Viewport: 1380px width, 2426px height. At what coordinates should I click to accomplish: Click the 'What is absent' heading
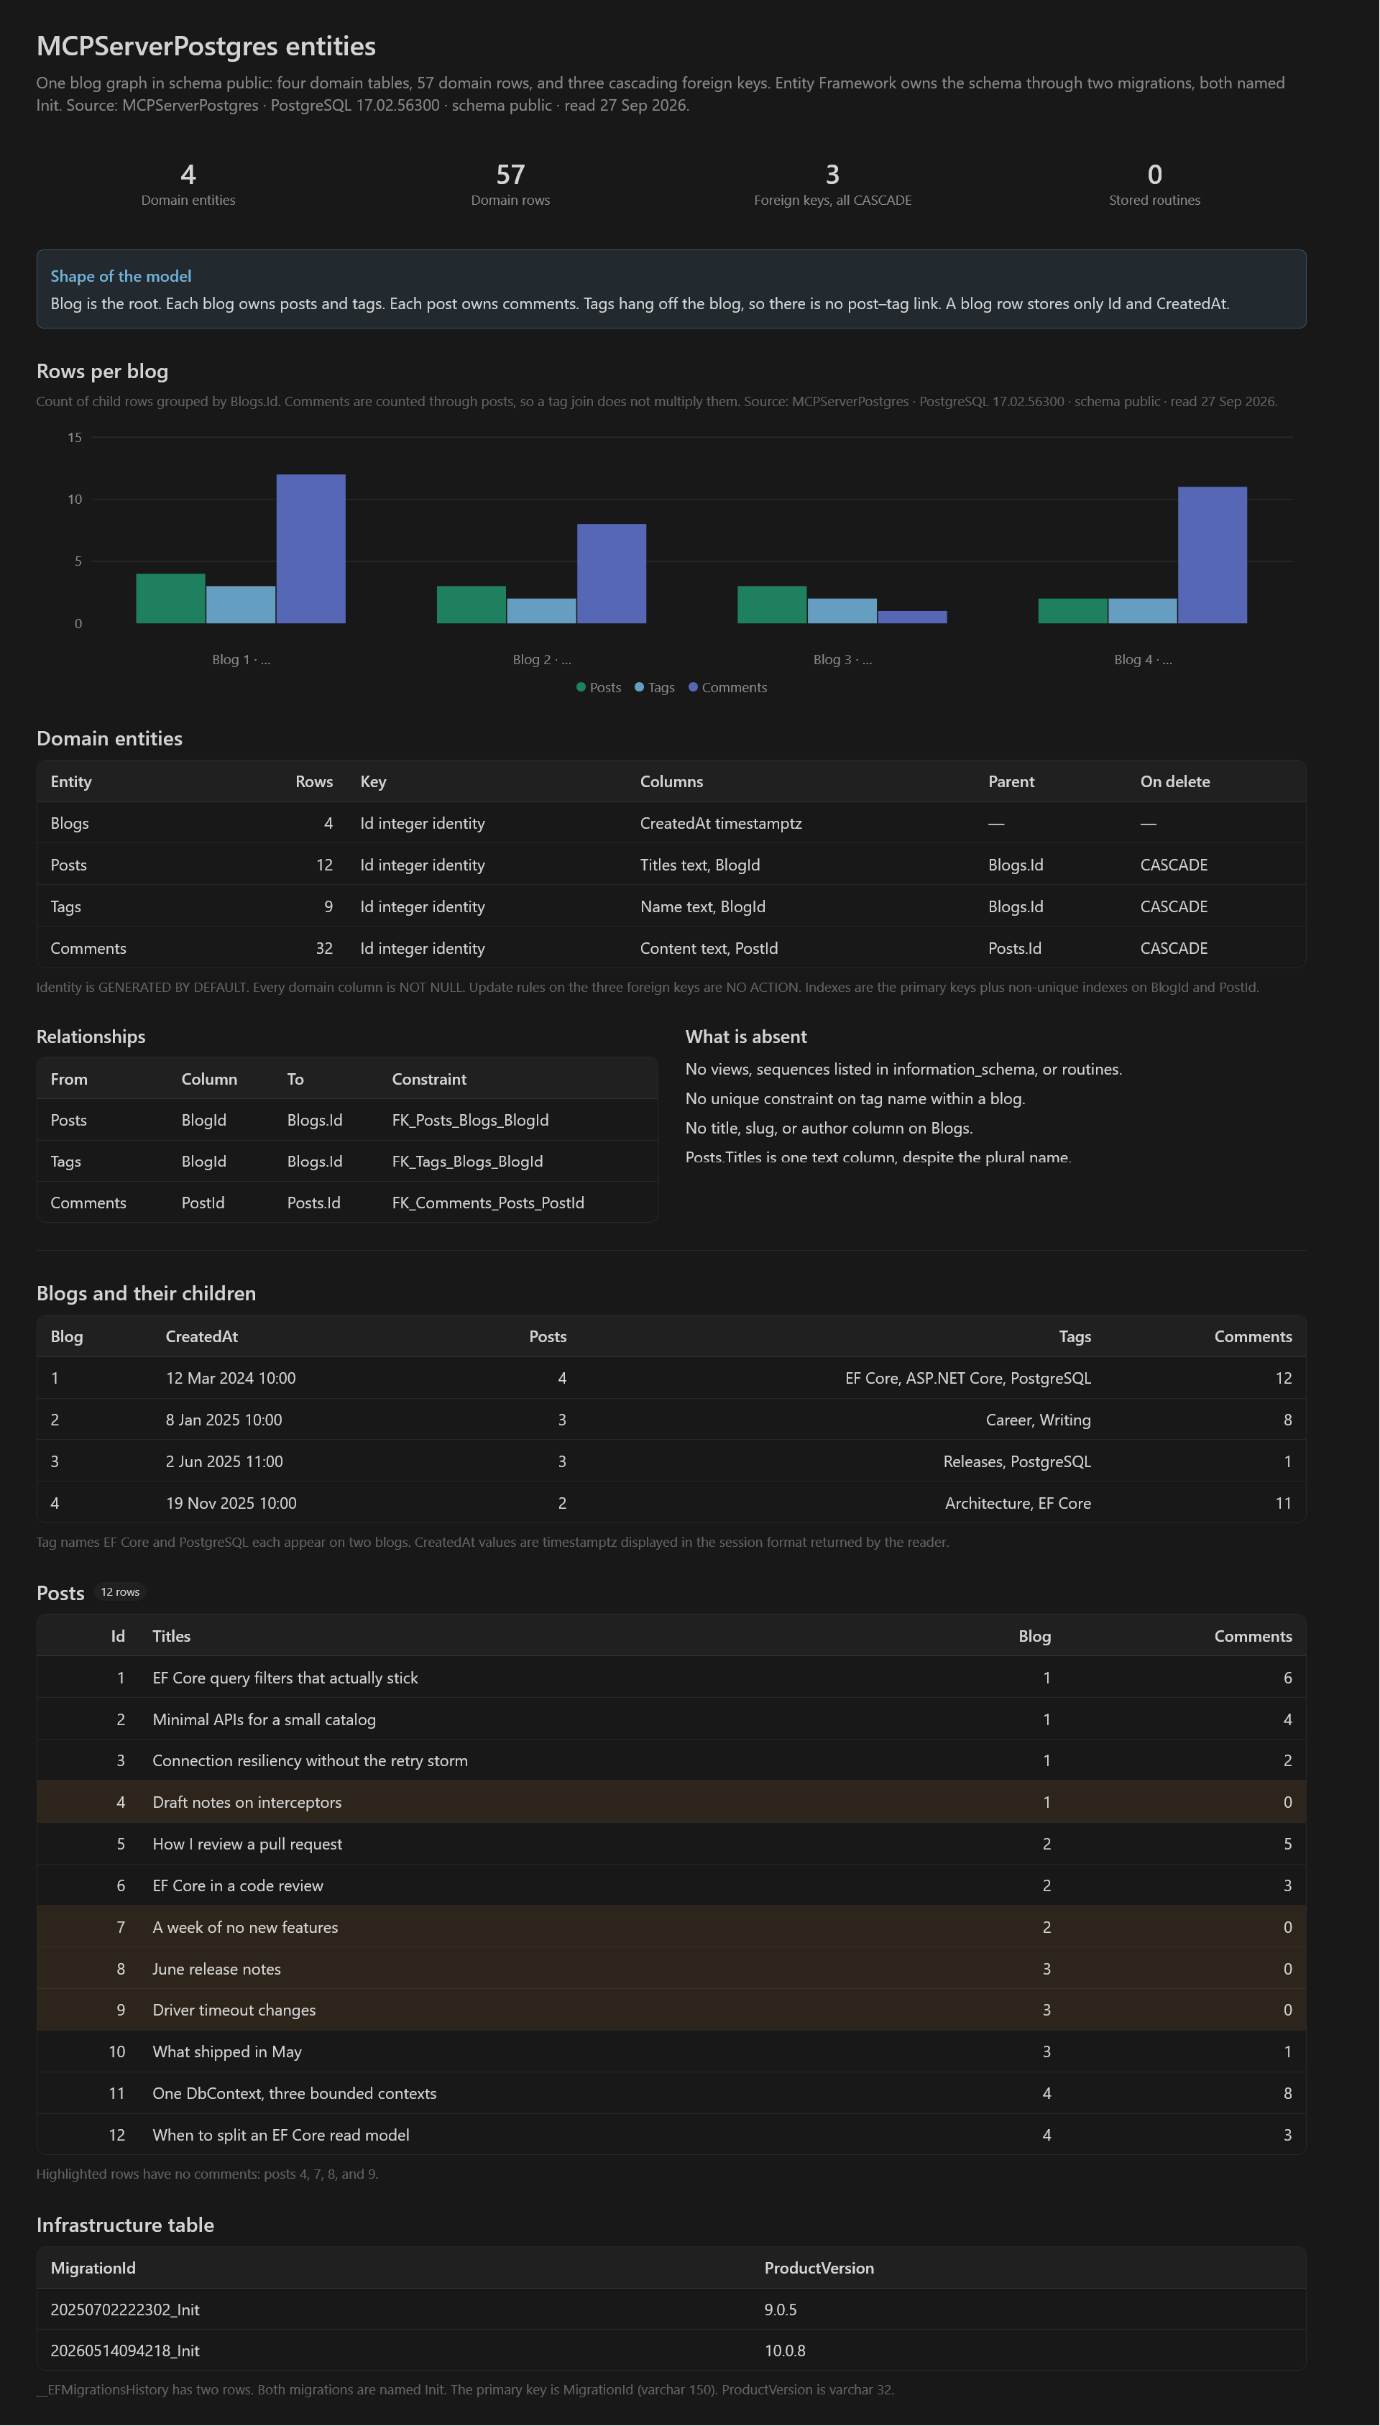746,1037
